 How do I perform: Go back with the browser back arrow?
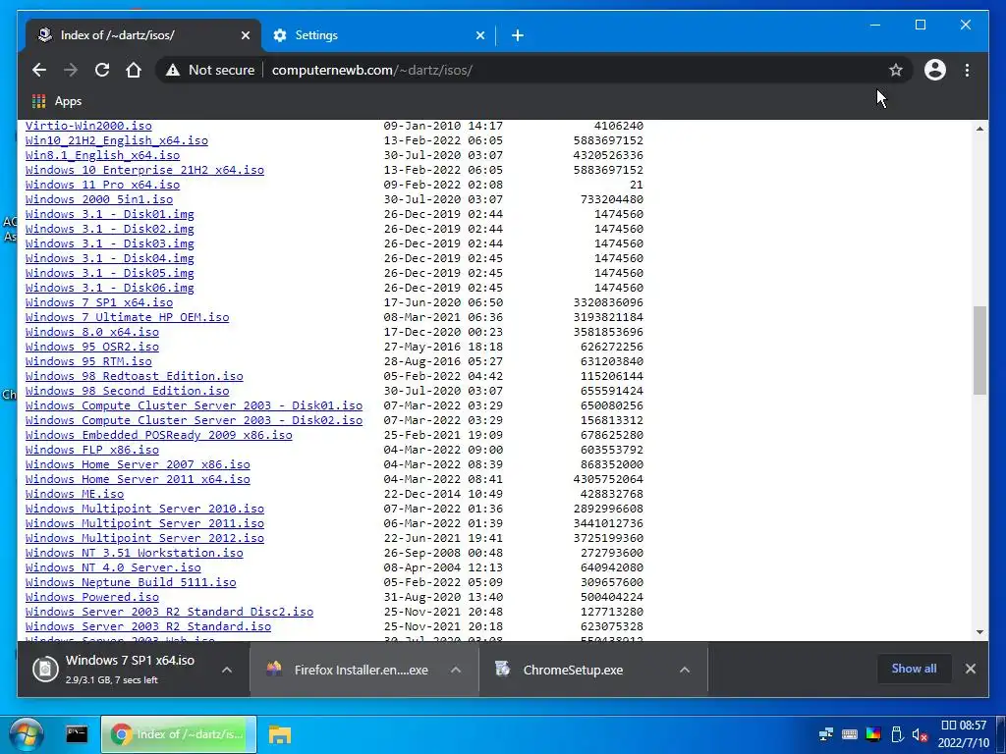[39, 70]
